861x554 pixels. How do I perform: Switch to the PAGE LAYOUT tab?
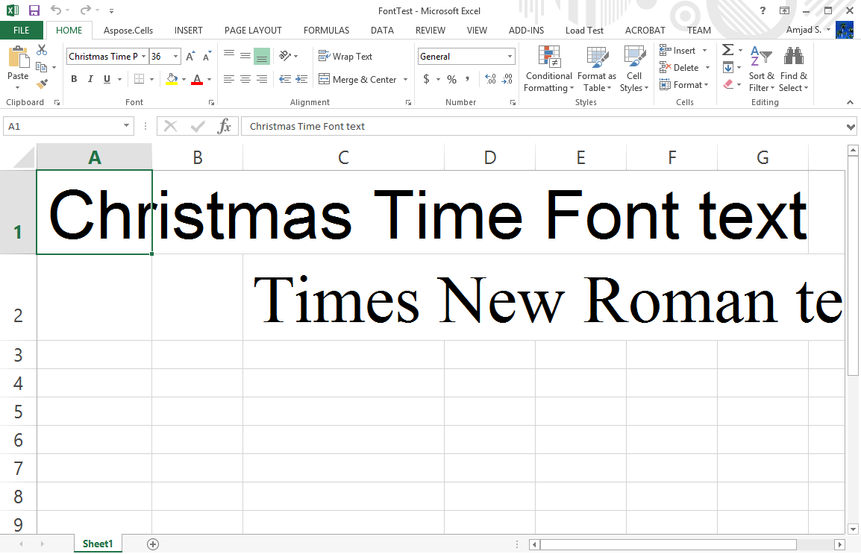[x=253, y=31]
